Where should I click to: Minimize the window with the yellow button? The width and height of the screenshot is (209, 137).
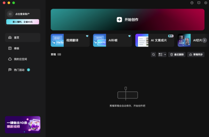pos(9,3)
